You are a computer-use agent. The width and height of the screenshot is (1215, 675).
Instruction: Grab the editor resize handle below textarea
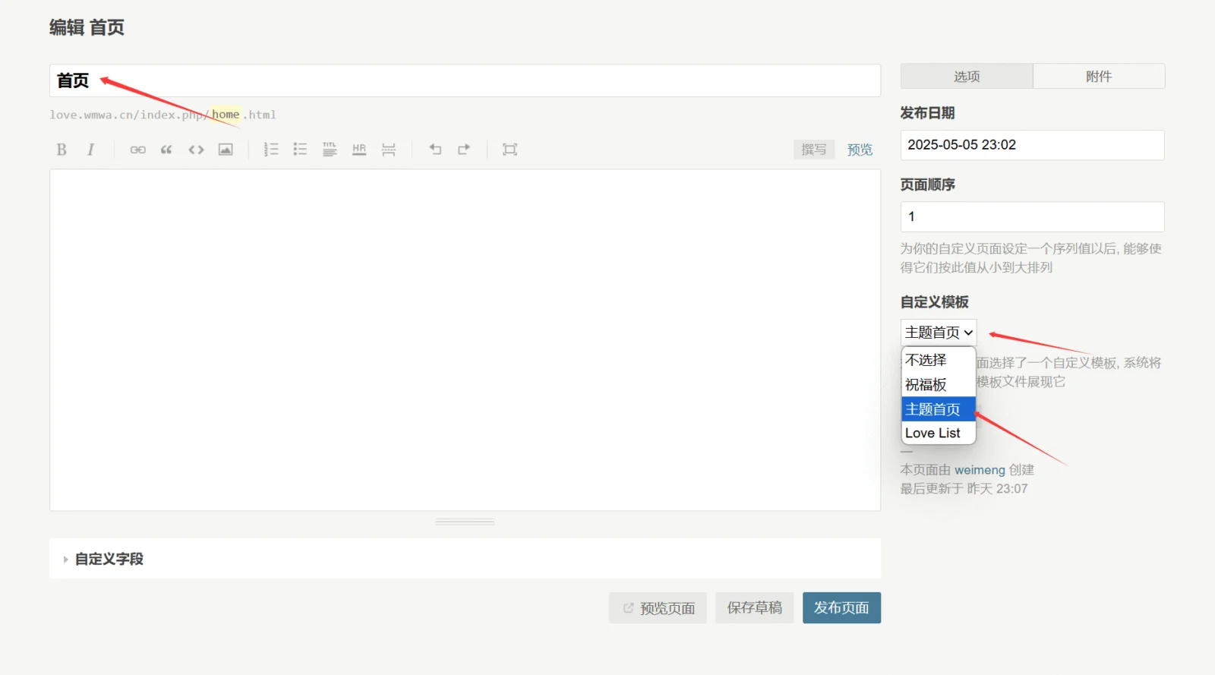[x=465, y=522]
